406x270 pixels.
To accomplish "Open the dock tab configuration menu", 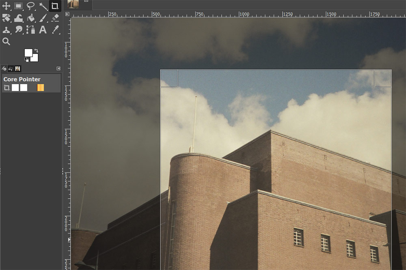I will (58, 69).
